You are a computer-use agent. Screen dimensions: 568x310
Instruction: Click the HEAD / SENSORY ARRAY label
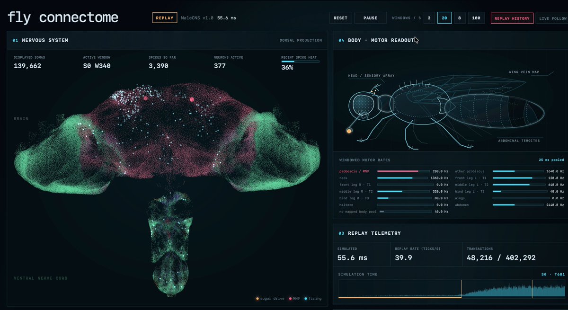click(x=371, y=75)
